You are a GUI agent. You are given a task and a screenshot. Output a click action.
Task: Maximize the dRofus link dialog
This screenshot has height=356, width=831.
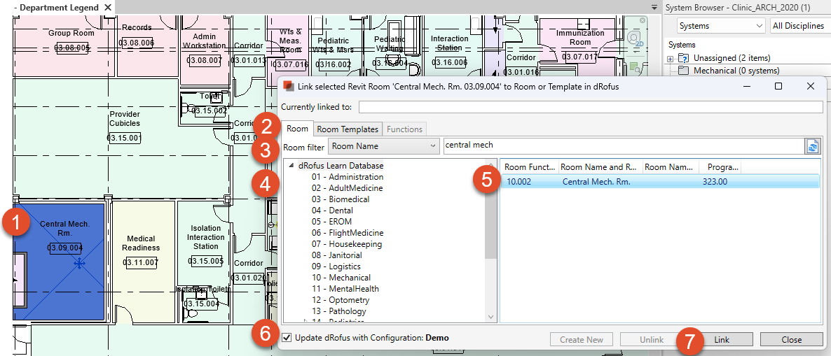tap(778, 86)
